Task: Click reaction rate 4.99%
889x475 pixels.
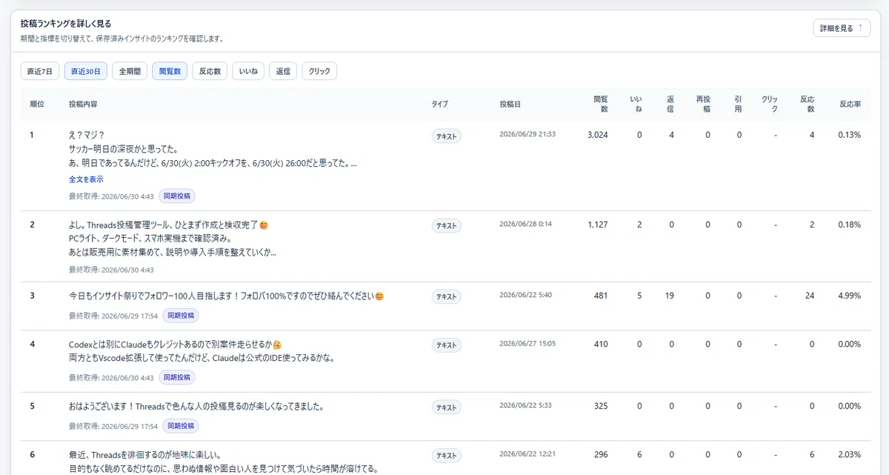Action: pyautogui.click(x=850, y=296)
